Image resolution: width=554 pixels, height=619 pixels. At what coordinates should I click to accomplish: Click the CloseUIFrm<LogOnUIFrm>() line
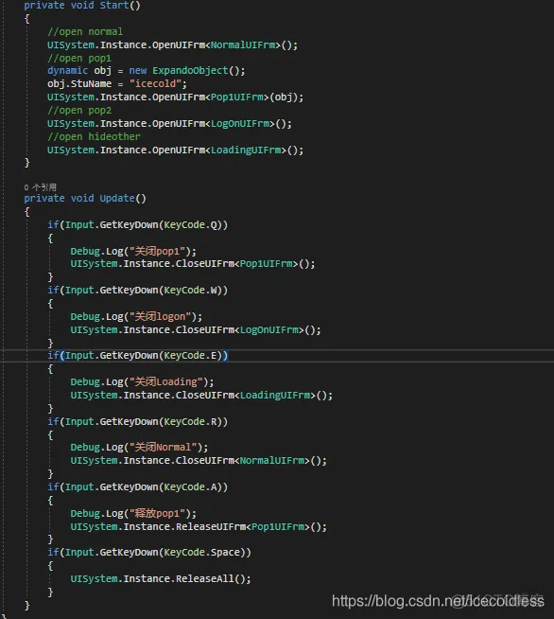pos(196,329)
